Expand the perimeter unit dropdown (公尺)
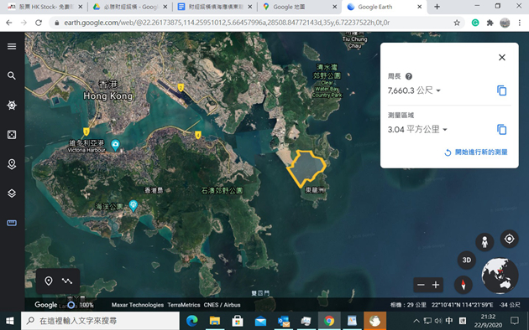The width and height of the screenshot is (529, 330). [x=438, y=90]
